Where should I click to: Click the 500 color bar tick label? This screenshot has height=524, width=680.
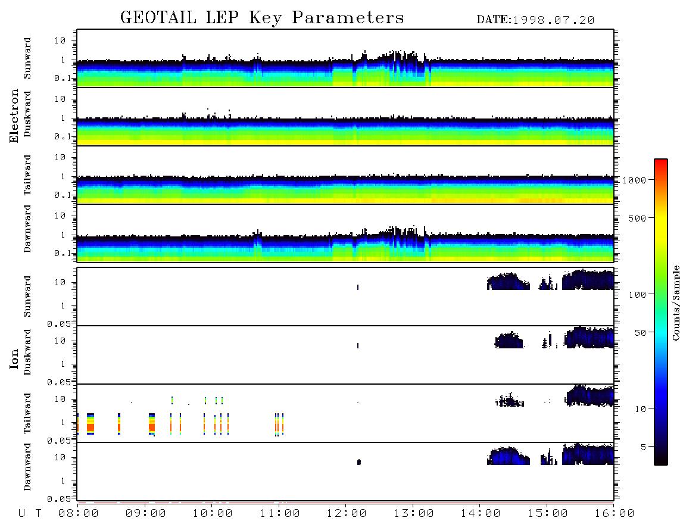coord(638,219)
